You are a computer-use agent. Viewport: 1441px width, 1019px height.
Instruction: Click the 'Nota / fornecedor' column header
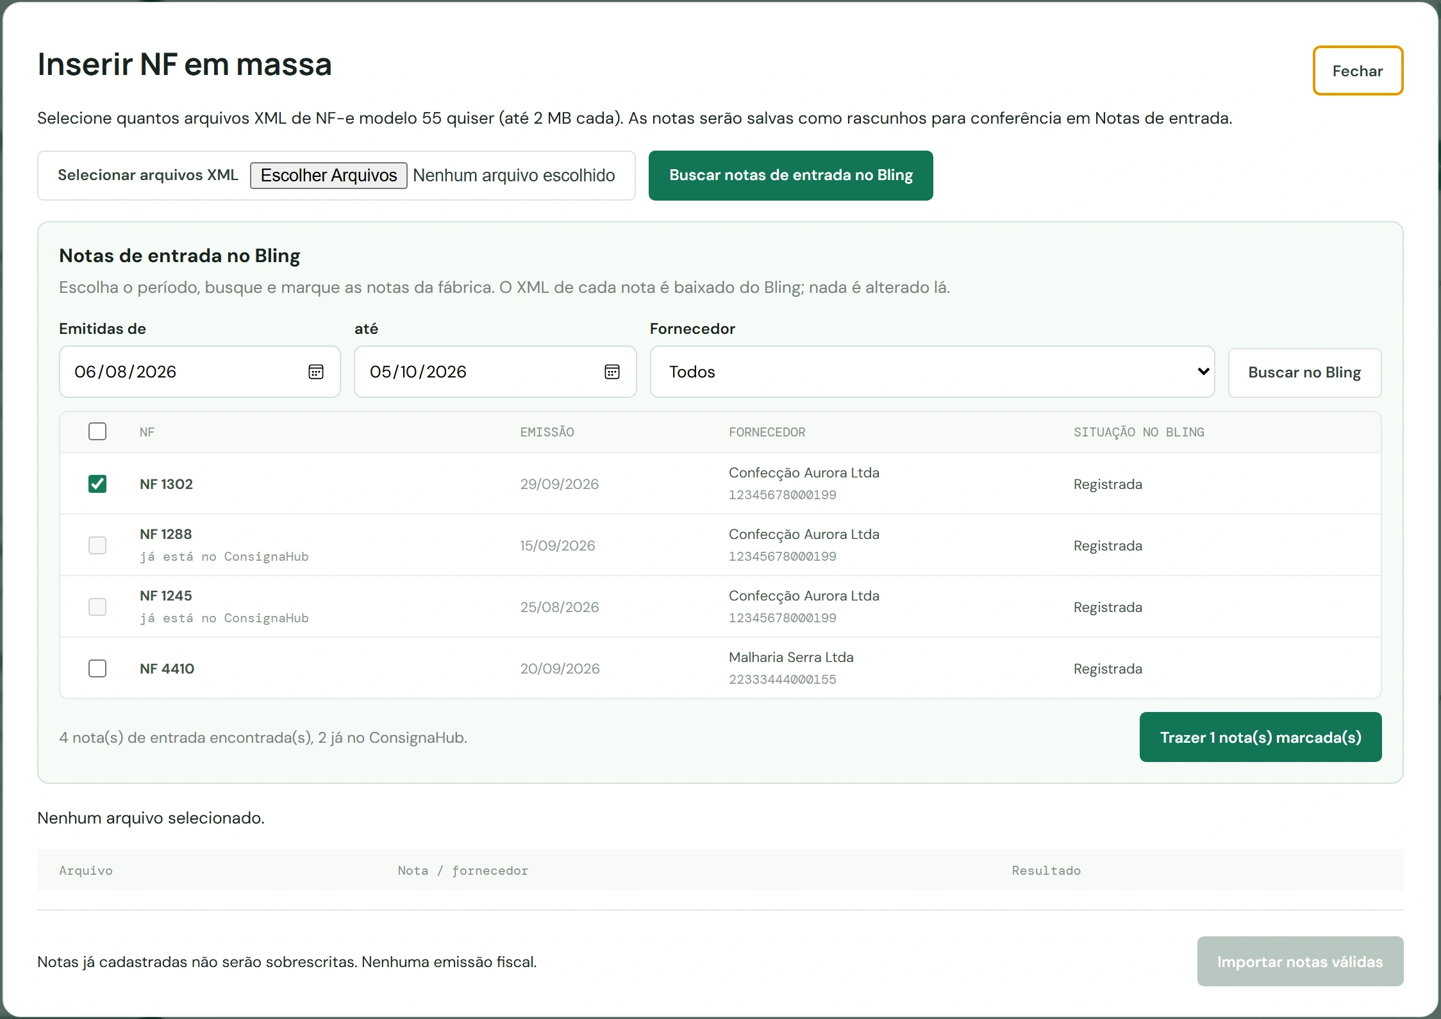tap(463, 870)
